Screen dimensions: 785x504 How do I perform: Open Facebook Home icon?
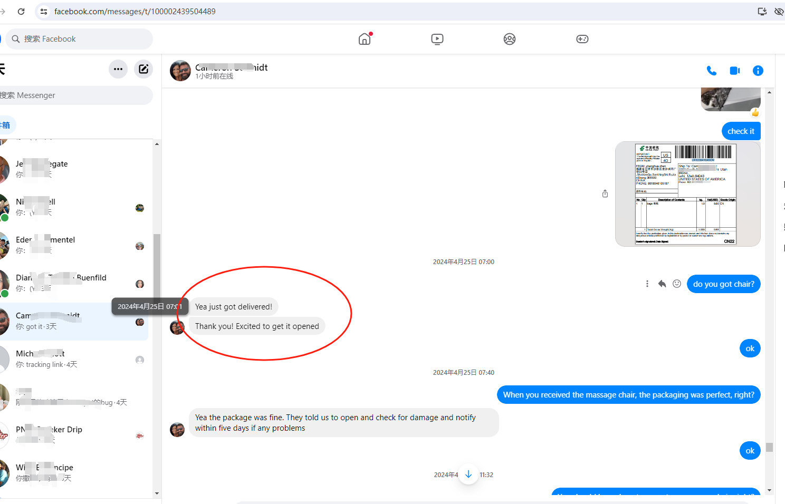point(365,39)
